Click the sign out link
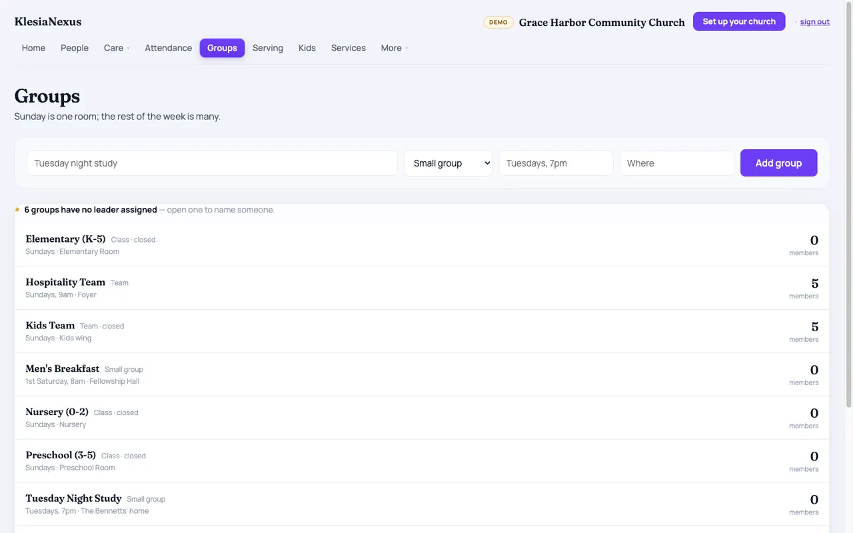 point(814,22)
